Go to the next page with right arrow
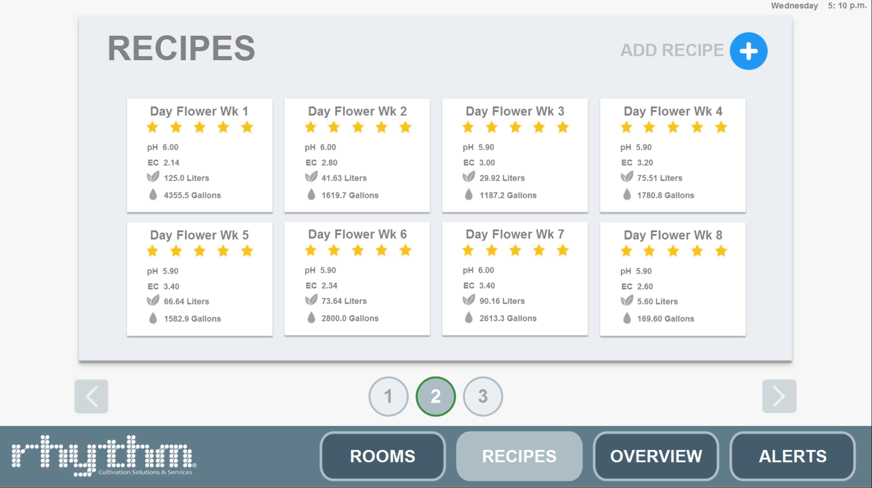The height and width of the screenshot is (488, 872). click(x=779, y=396)
